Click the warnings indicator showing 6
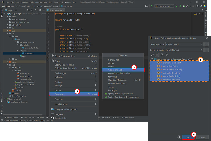The height and width of the screenshot is (141, 211). (x=196, y=14)
